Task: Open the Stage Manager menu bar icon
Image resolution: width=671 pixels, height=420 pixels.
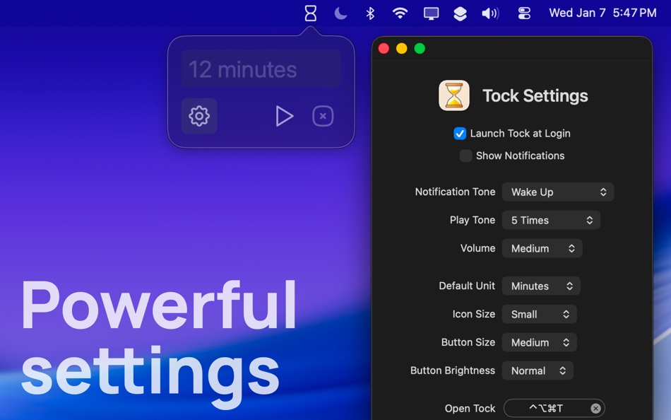Action: pos(460,12)
